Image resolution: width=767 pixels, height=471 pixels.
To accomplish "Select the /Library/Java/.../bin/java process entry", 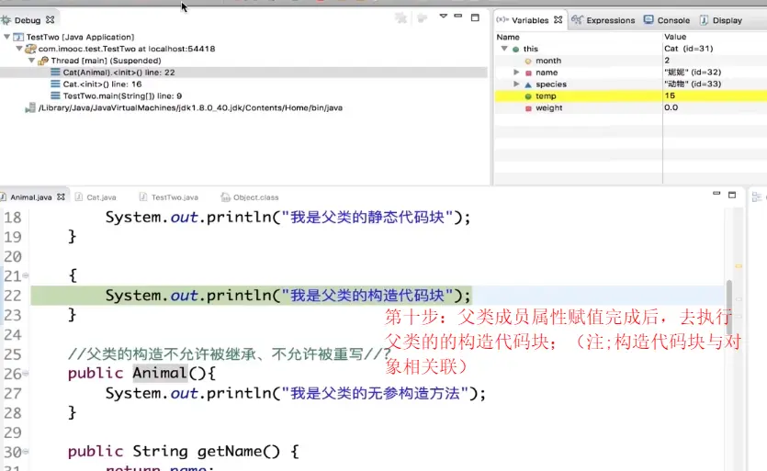I will (x=190, y=107).
